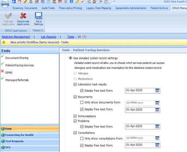Select Document Sharing in Emis list
The image size is (187, 152).
[17, 58]
